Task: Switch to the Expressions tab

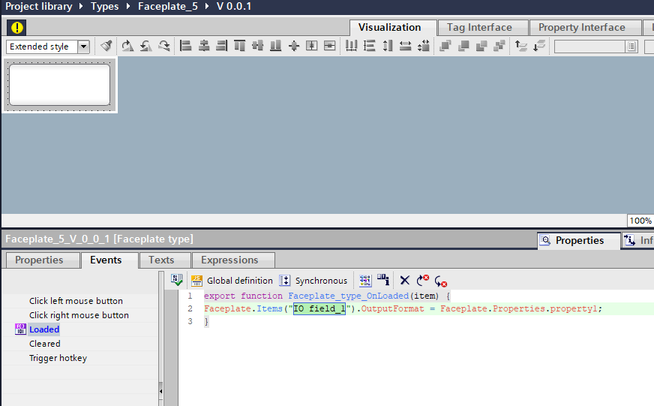Action: coord(229,260)
